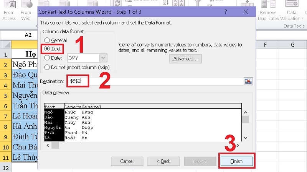
Task: Select the preview column containing Hưng
Action: [x=162, y=125]
